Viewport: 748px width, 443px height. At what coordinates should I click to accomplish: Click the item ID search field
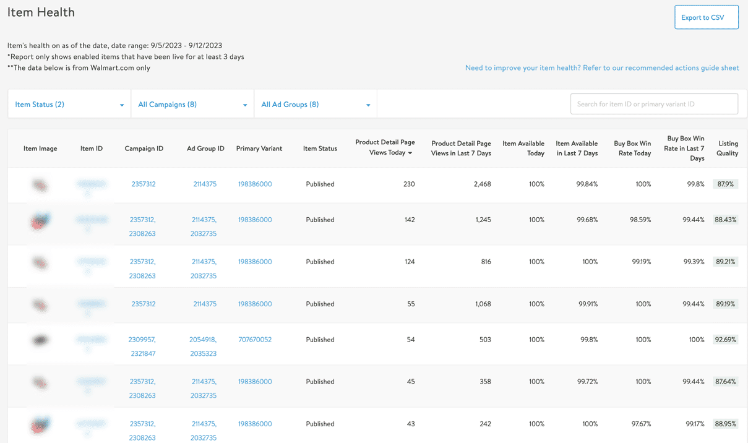click(x=653, y=104)
